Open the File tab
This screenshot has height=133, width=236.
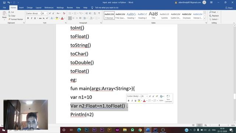(4, 7)
